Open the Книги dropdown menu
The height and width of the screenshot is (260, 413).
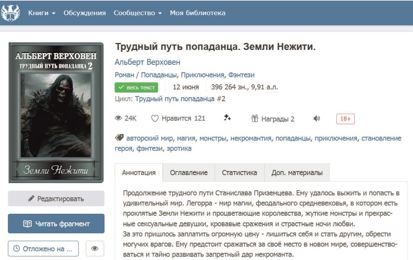tap(42, 13)
